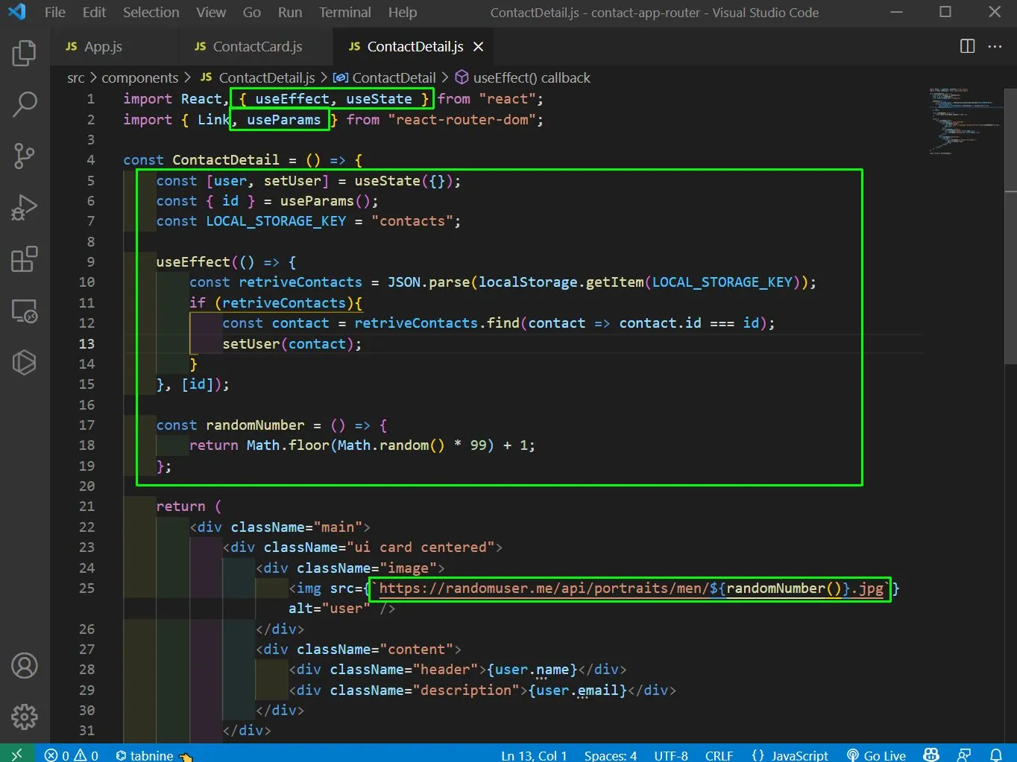
Task: Open the Terminal menu
Action: click(344, 13)
